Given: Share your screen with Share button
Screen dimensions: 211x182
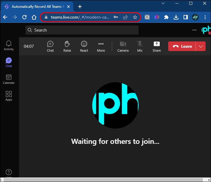Looking at the screenshot, I should pyautogui.click(x=157, y=47).
